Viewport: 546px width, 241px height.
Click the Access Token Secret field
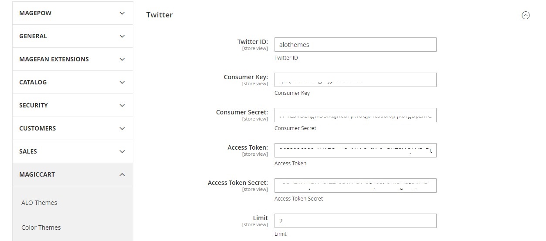point(355,185)
